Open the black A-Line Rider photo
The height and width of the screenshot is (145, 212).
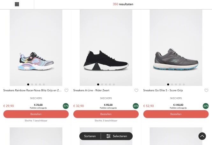click(106, 48)
